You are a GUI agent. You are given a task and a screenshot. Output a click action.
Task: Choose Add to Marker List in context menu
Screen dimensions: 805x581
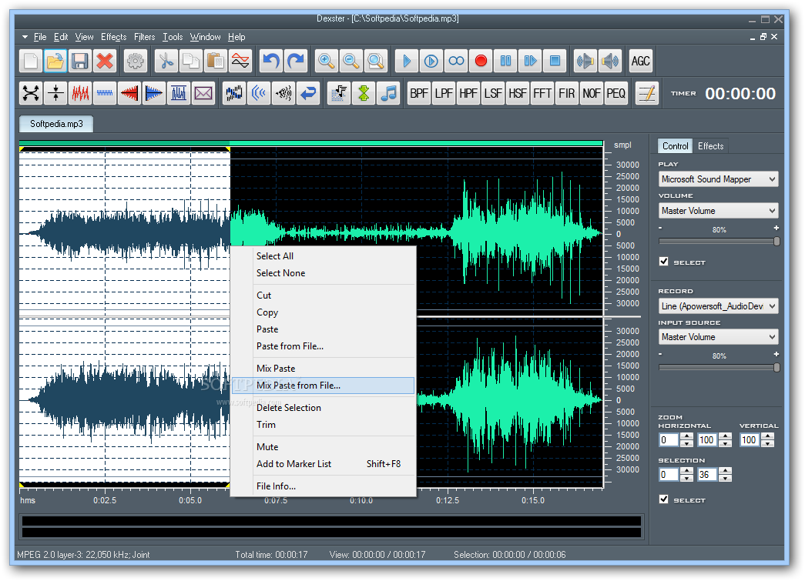[324, 463]
